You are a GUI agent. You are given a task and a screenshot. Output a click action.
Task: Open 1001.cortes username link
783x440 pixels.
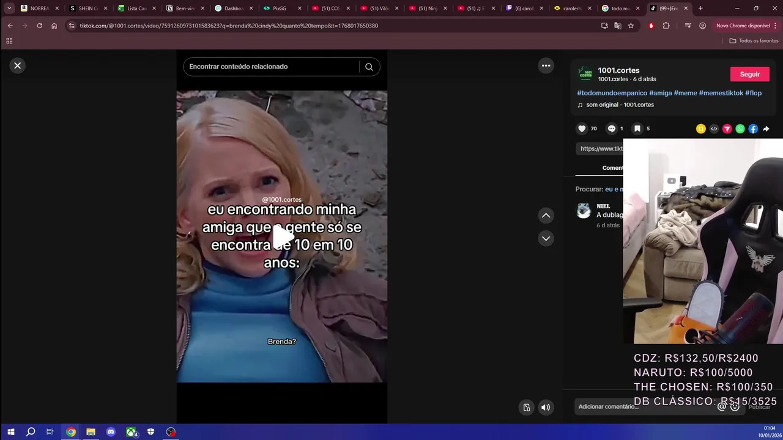pos(618,70)
